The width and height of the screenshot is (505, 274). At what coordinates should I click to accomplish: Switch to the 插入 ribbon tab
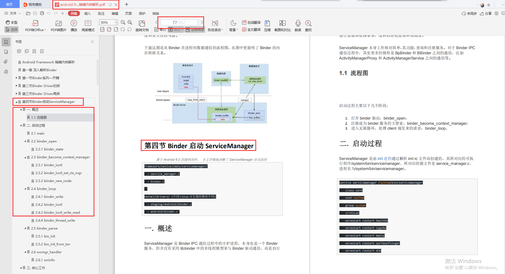click(x=87, y=13)
